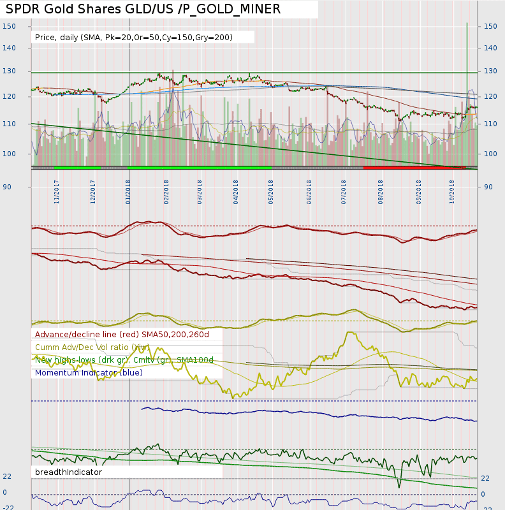Click the 110 value on left price axis

coord(9,124)
